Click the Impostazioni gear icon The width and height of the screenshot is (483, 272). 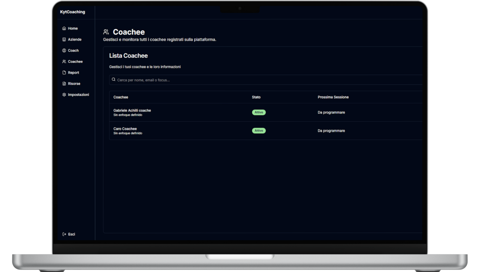coord(64,95)
